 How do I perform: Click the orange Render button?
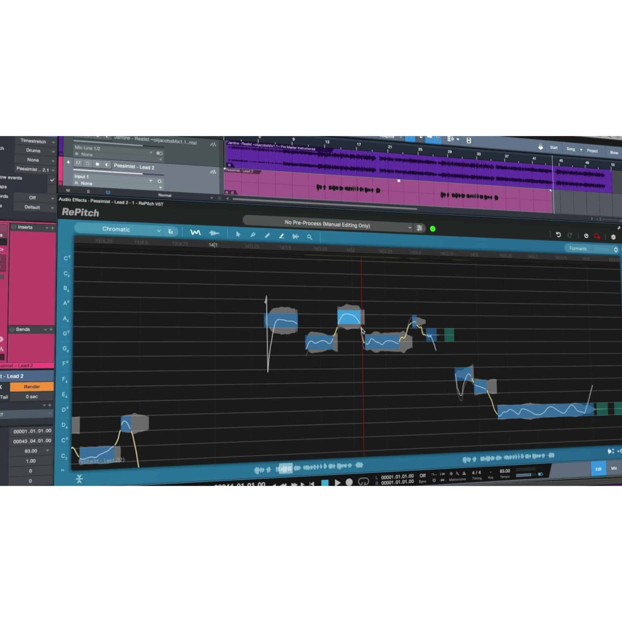click(x=32, y=387)
